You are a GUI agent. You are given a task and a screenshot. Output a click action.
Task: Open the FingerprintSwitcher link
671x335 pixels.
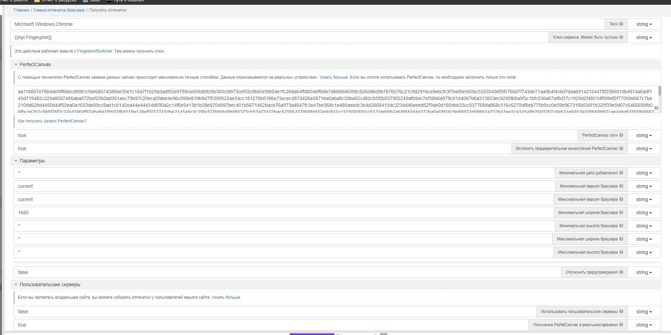click(x=94, y=51)
